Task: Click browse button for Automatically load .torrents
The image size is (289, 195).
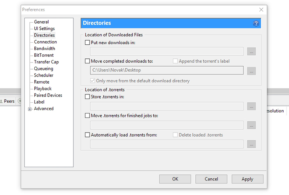Action: click(x=251, y=144)
